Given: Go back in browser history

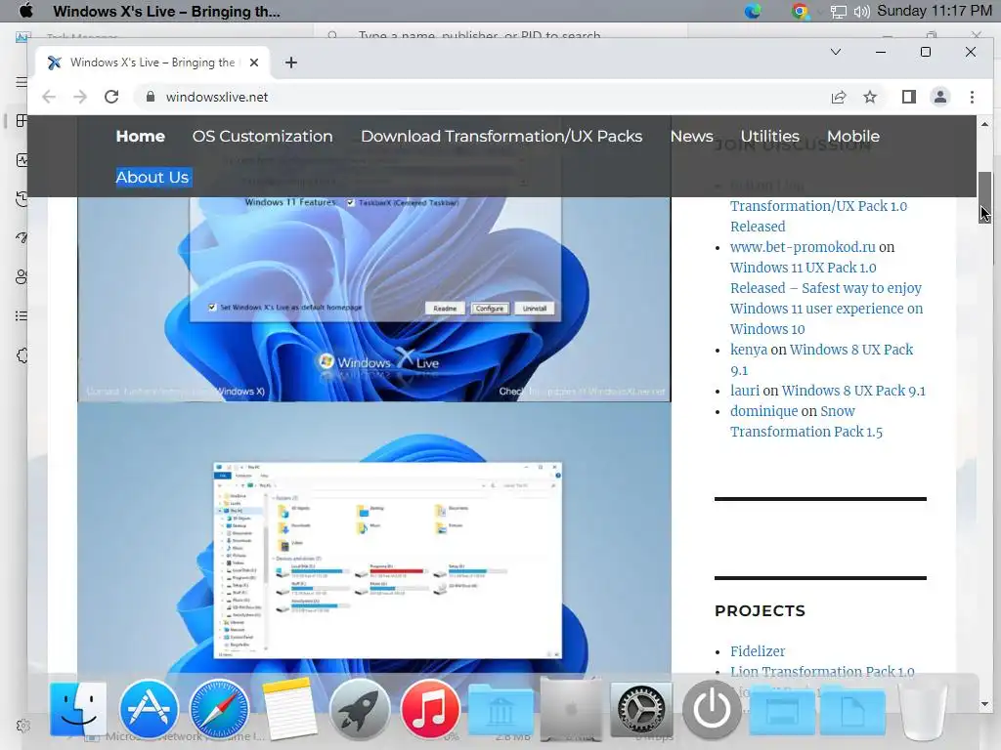Looking at the screenshot, I should tap(49, 97).
